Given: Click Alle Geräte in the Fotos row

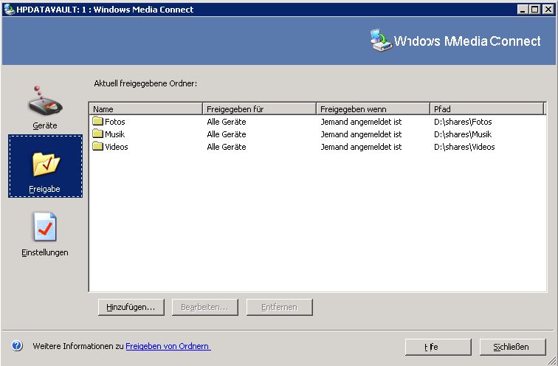Looking at the screenshot, I should [x=227, y=122].
